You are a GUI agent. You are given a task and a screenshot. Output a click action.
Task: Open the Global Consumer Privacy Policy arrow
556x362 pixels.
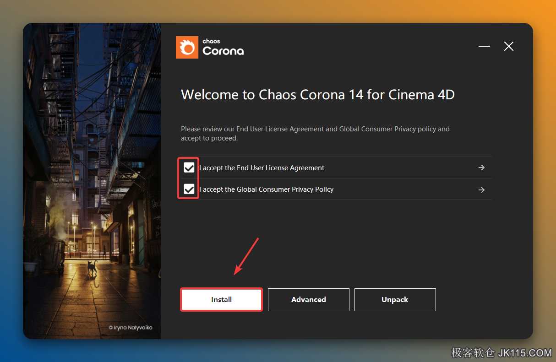(x=481, y=189)
